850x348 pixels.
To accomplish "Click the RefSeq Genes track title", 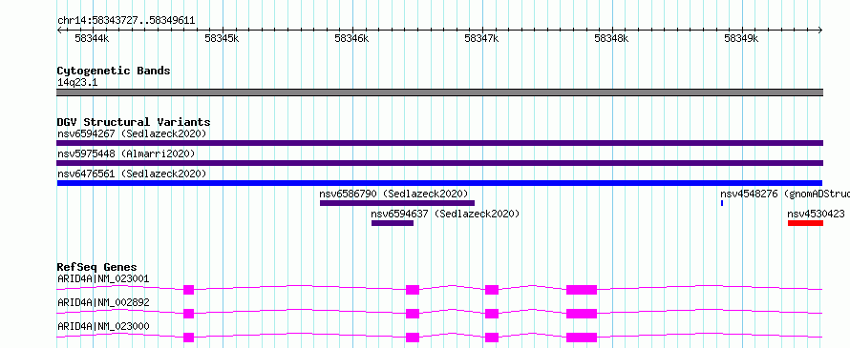I will [97, 267].
